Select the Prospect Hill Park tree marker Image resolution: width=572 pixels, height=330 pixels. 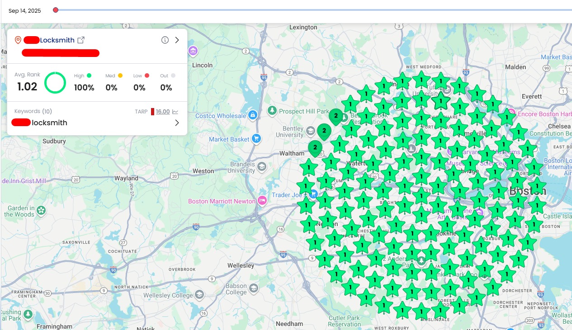coord(272,110)
